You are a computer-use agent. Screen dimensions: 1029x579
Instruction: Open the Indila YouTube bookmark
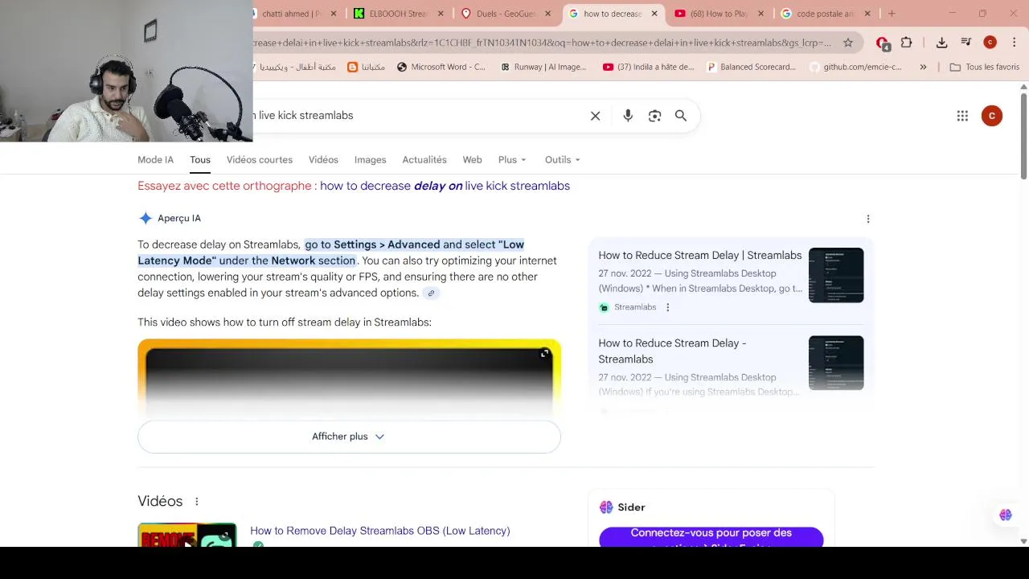pos(648,68)
